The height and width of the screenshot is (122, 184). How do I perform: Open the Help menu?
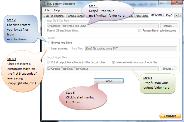(57, 10)
